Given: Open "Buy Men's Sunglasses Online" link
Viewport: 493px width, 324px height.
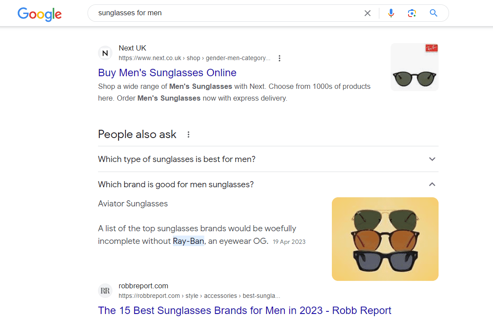Looking at the screenshot, I should click(167, 73).
